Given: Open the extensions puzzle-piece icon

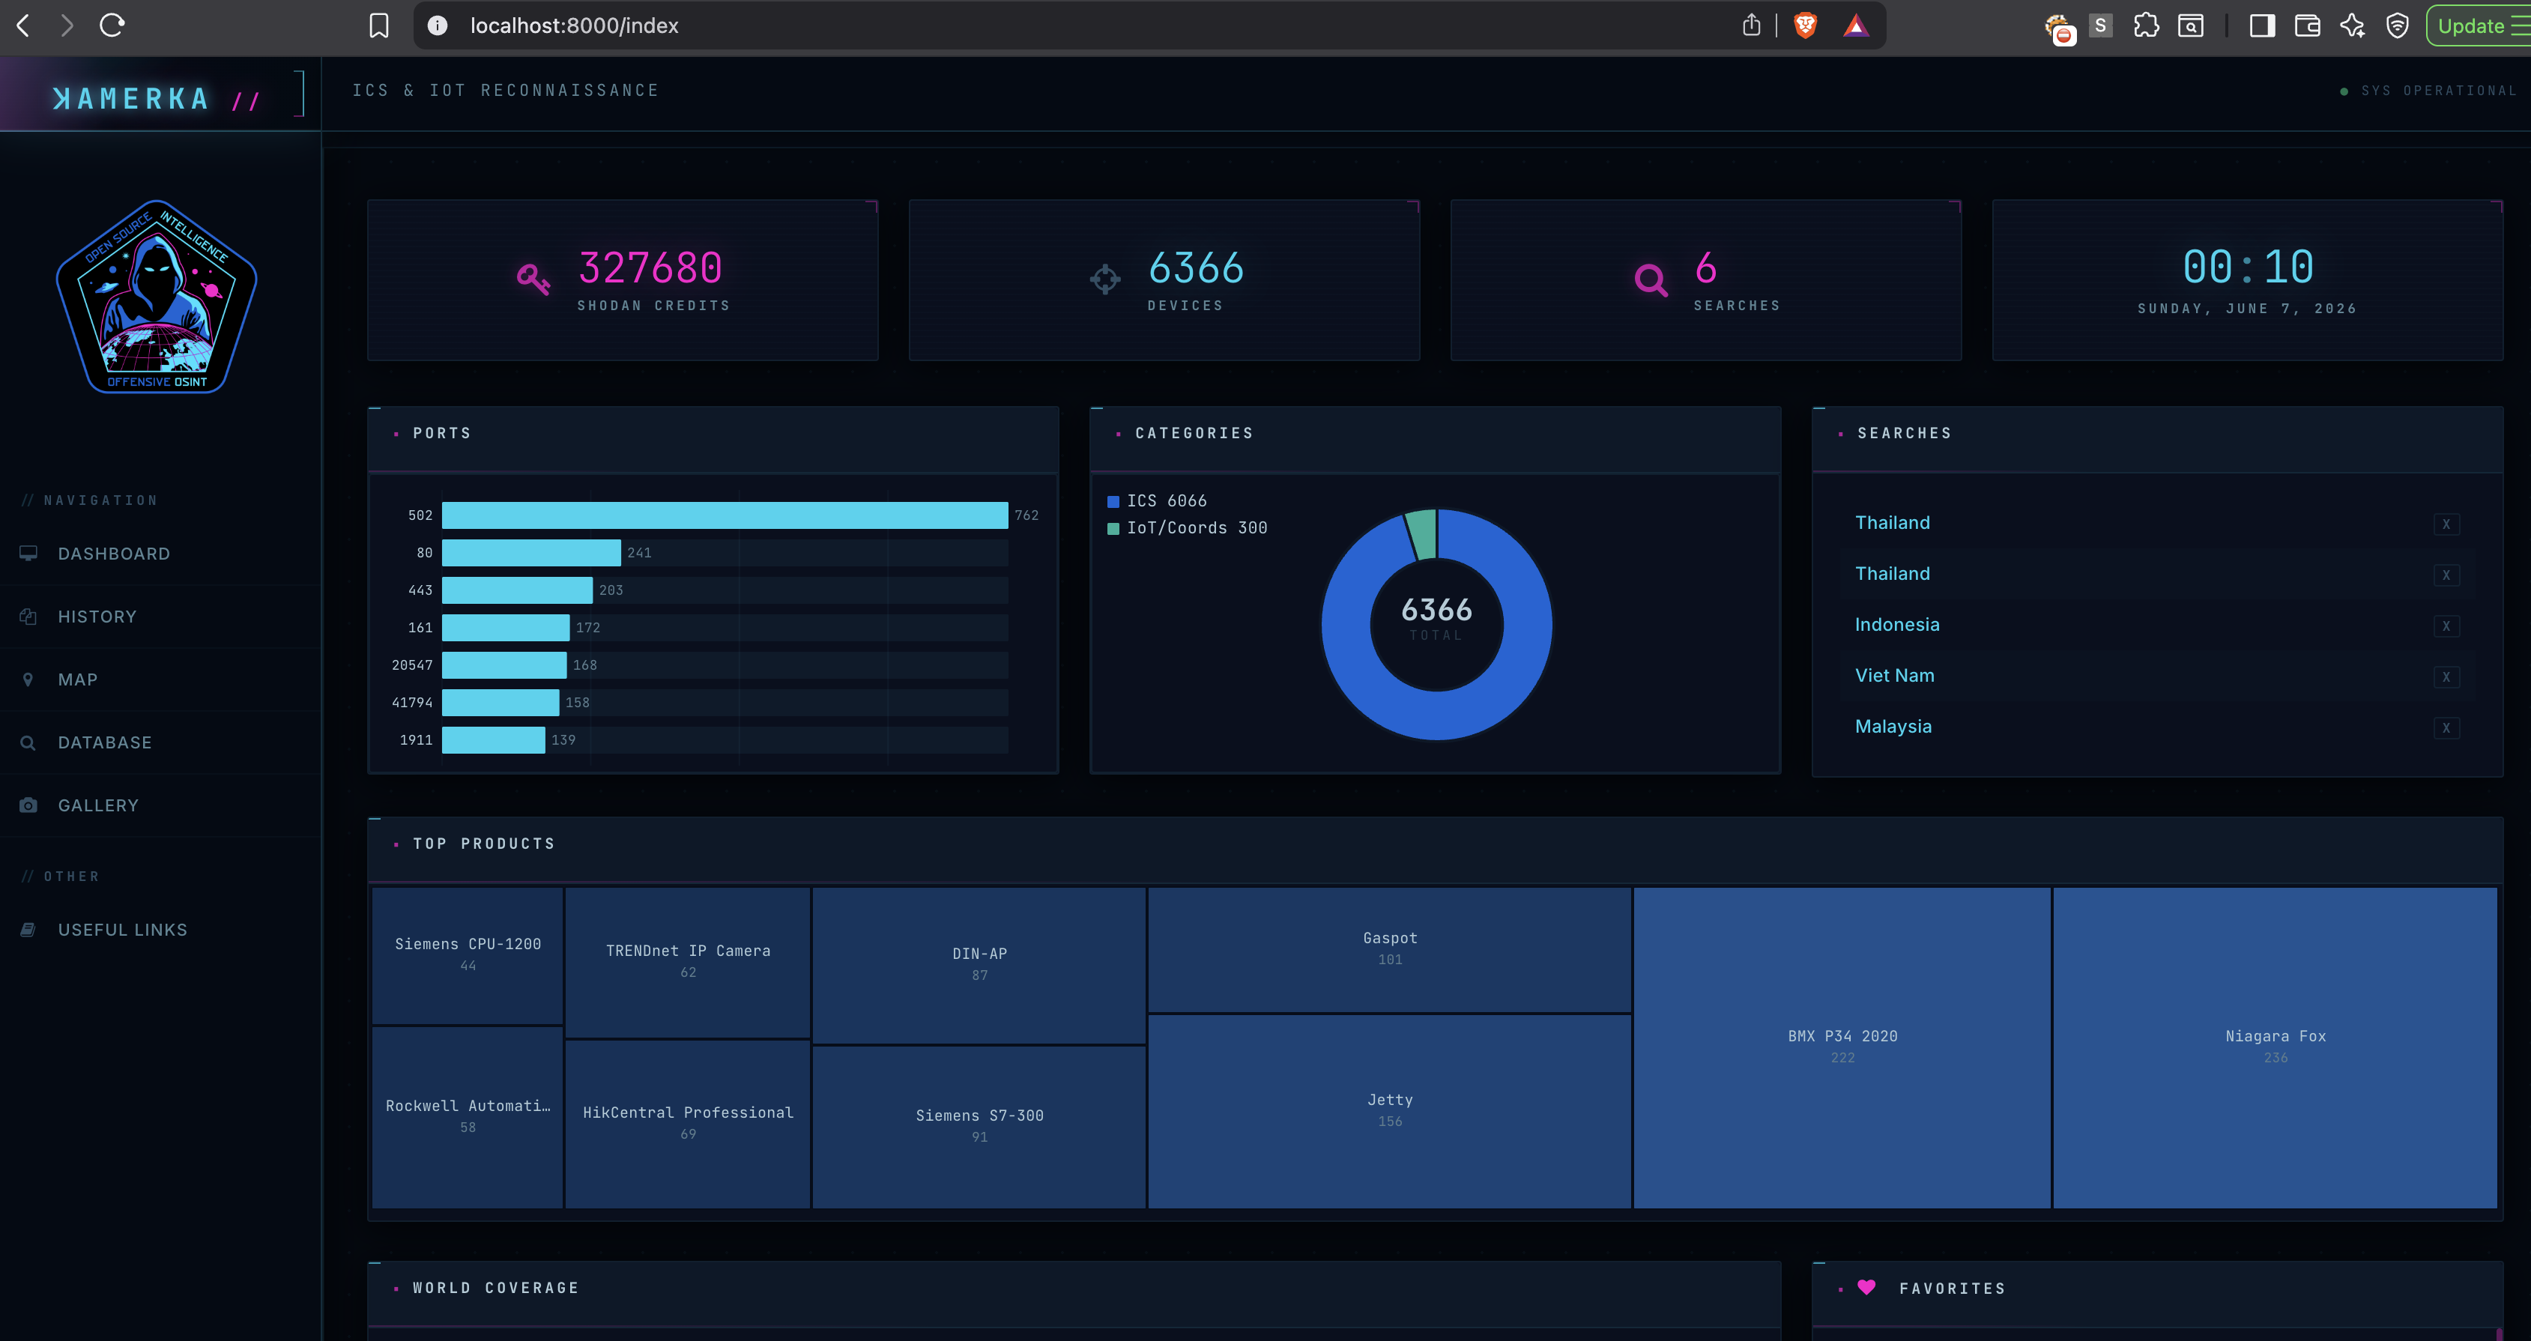Looking at the screenshot, I should tap(2146, 25).
